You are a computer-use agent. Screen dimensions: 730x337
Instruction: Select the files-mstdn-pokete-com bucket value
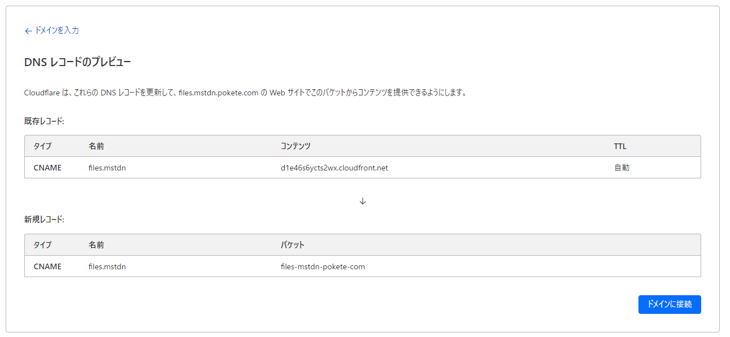coord(323,266)
